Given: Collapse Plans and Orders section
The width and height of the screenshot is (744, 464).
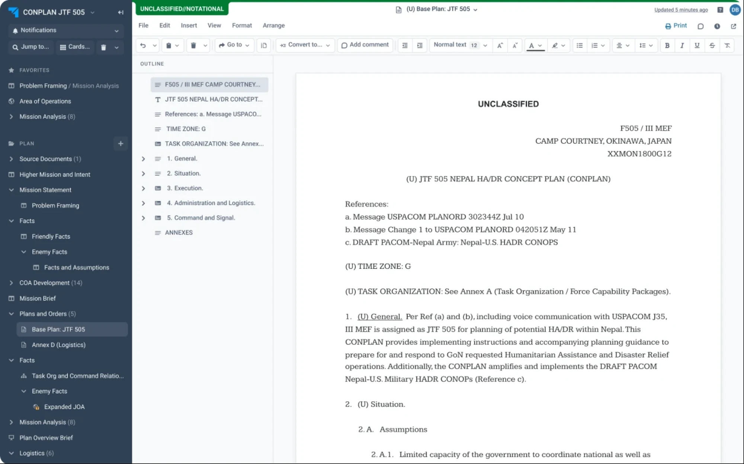Looking at the screenshot, I should coord(11,314).
